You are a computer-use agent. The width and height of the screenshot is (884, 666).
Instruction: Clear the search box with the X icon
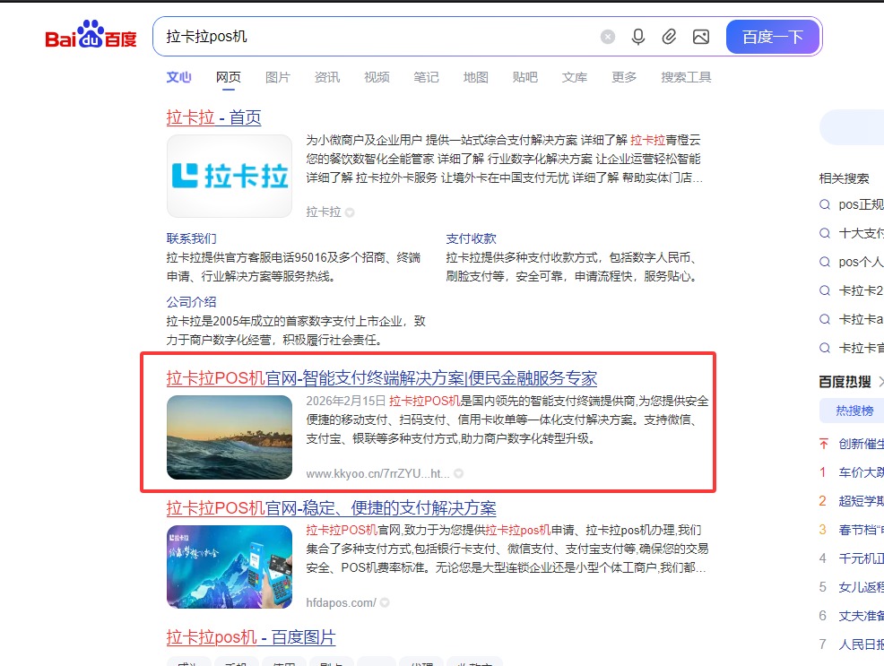(x=608, y=36)
